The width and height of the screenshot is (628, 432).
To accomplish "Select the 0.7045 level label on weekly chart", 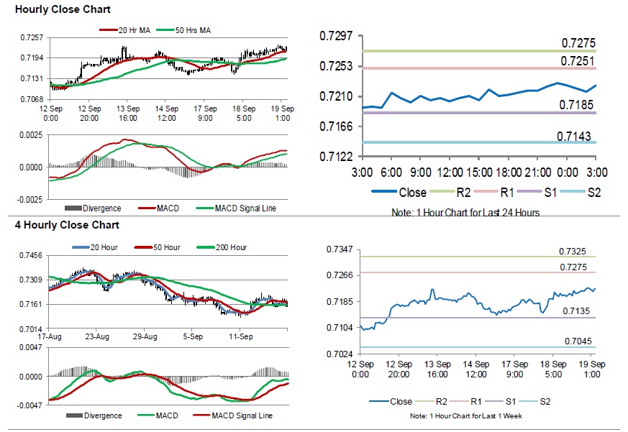I will [x=578, y=341].
